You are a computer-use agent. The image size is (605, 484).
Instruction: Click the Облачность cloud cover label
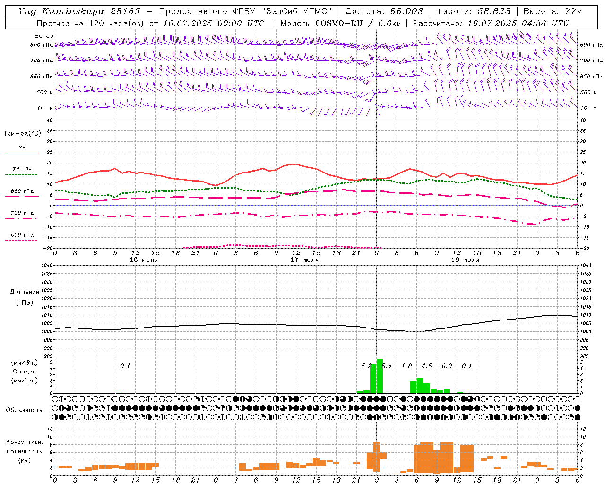coord(24,410)
